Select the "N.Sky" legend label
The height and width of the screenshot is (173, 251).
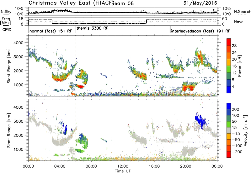pyautogui.click(x=6, y=12)
